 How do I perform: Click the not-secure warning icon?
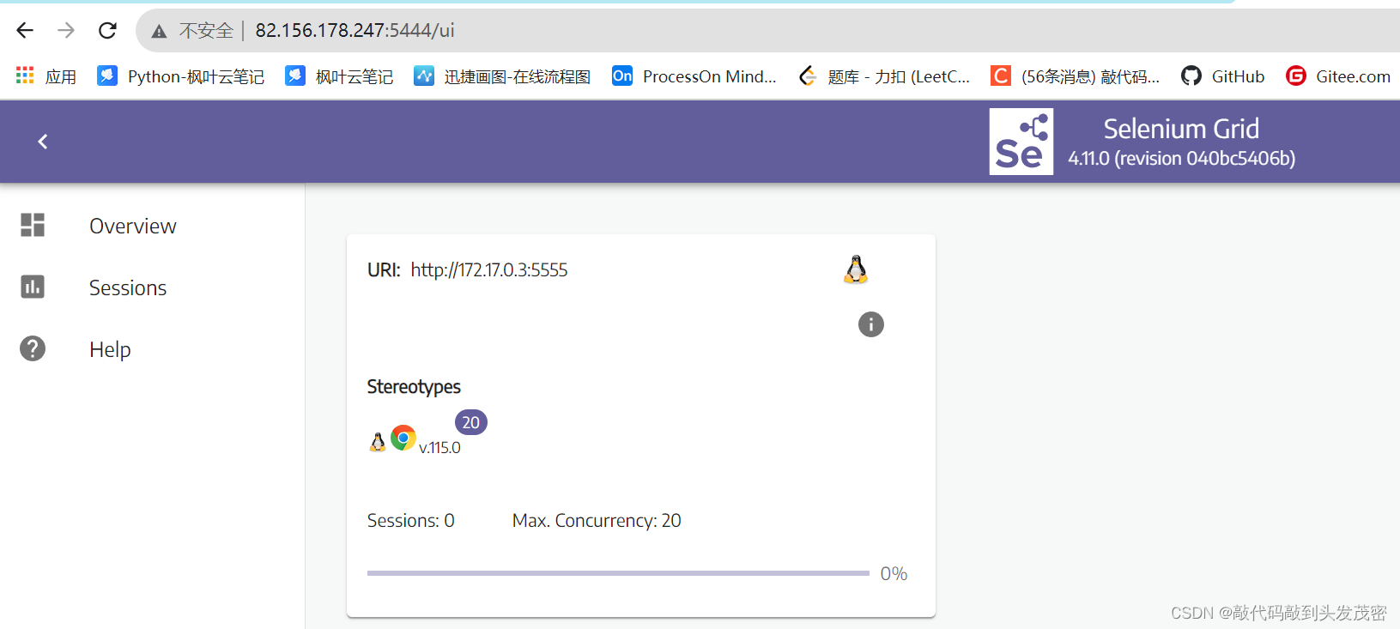point(159,32)
